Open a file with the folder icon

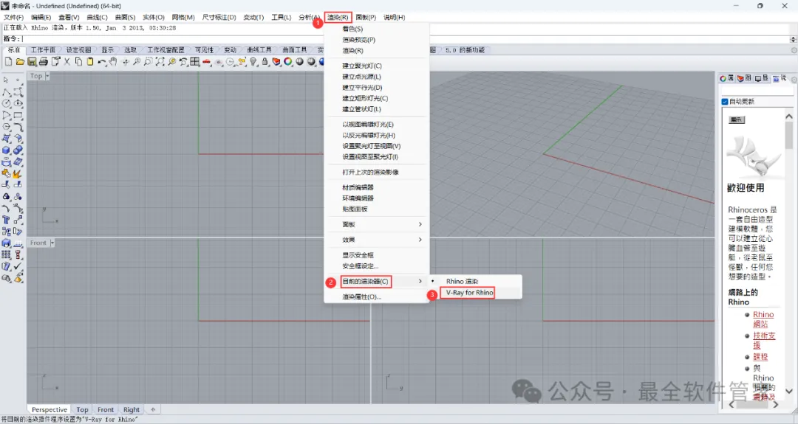point(20,61)
